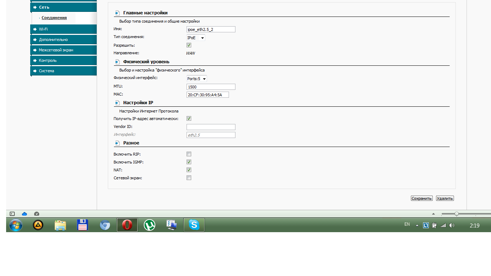
Task: Open the wireless signal tray icon
Action: [x=443, y=225]
